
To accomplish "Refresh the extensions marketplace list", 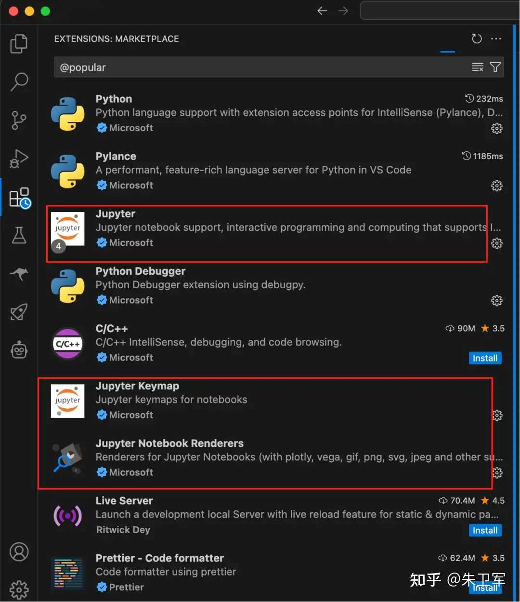I will (x=477, y=39).
